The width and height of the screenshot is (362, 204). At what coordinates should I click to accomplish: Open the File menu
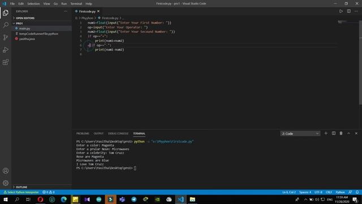(x=12, y=4)
